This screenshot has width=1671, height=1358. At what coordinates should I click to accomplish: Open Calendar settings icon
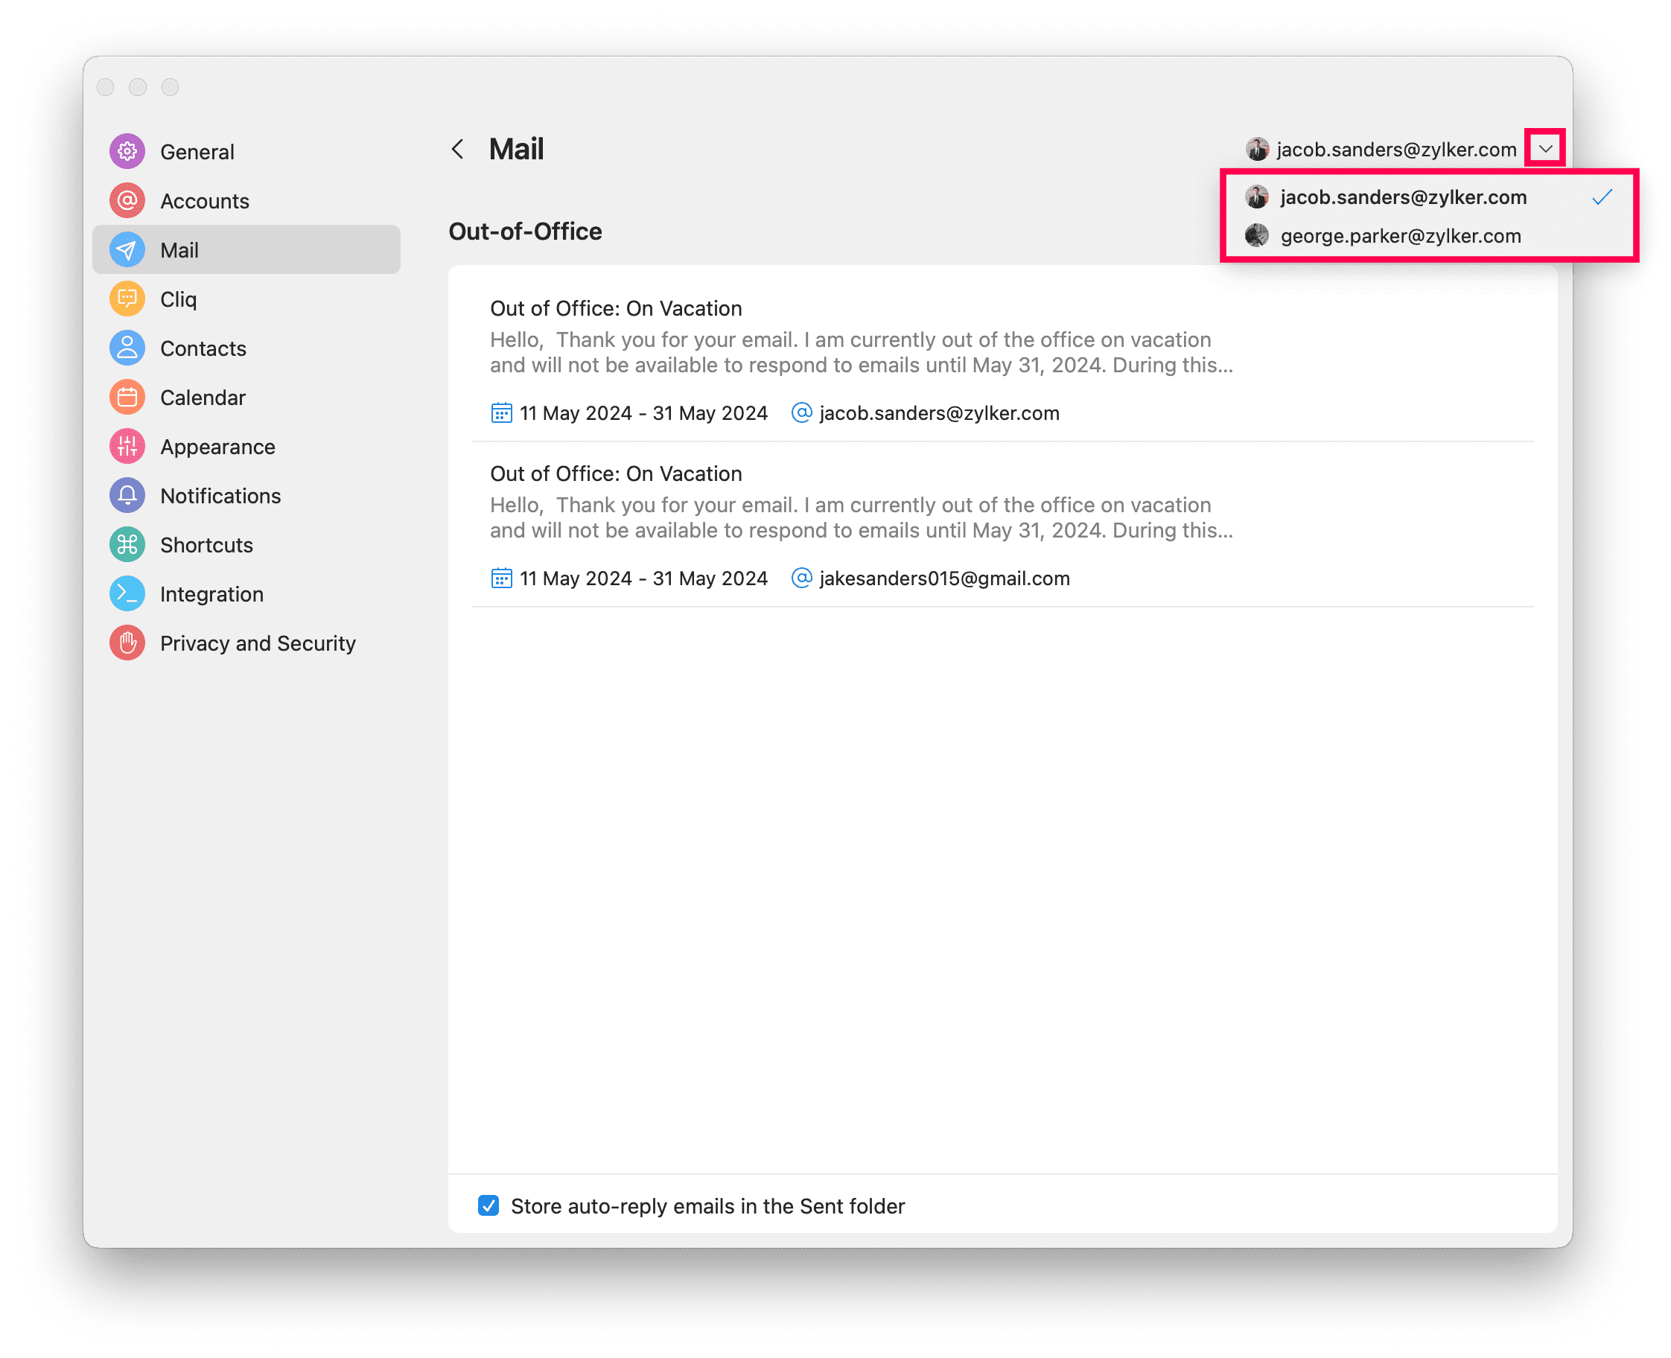pos(127,398)
